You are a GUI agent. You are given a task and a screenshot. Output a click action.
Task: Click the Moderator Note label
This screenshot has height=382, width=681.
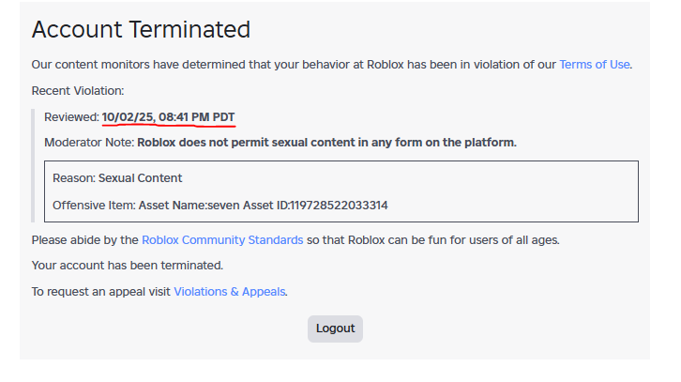pyautogui.click(x=89, y=143)
